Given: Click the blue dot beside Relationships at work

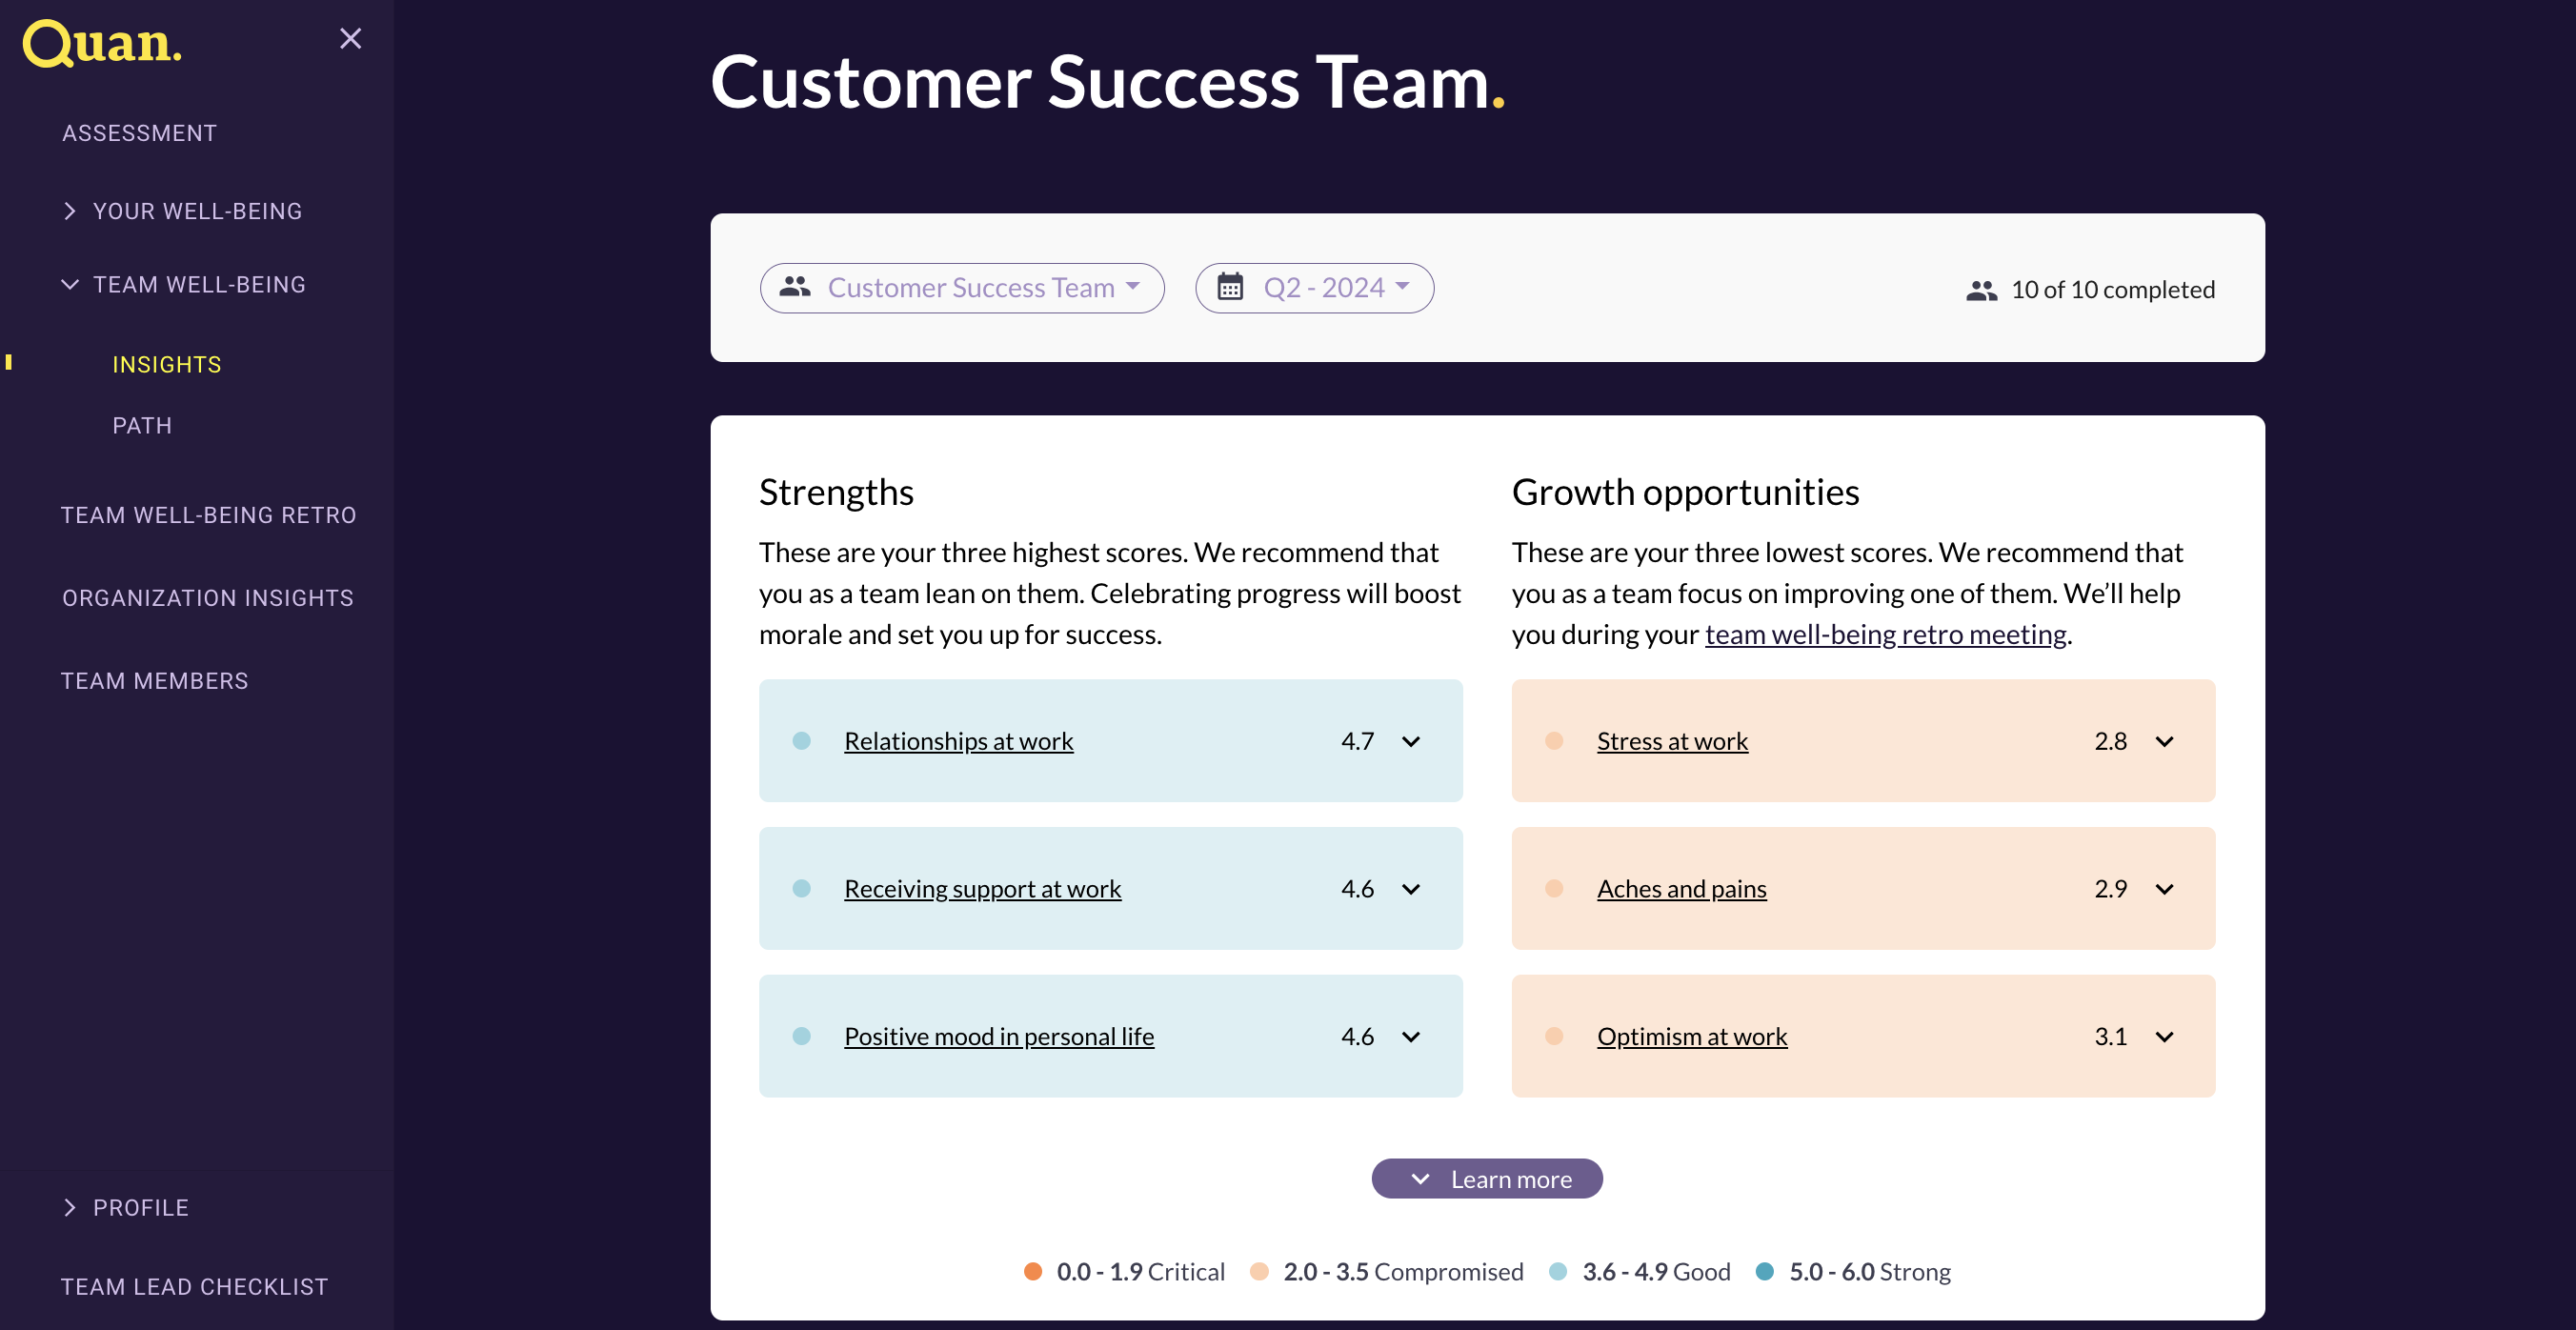Looking at the screenshot, I should [x=801, y=741].
